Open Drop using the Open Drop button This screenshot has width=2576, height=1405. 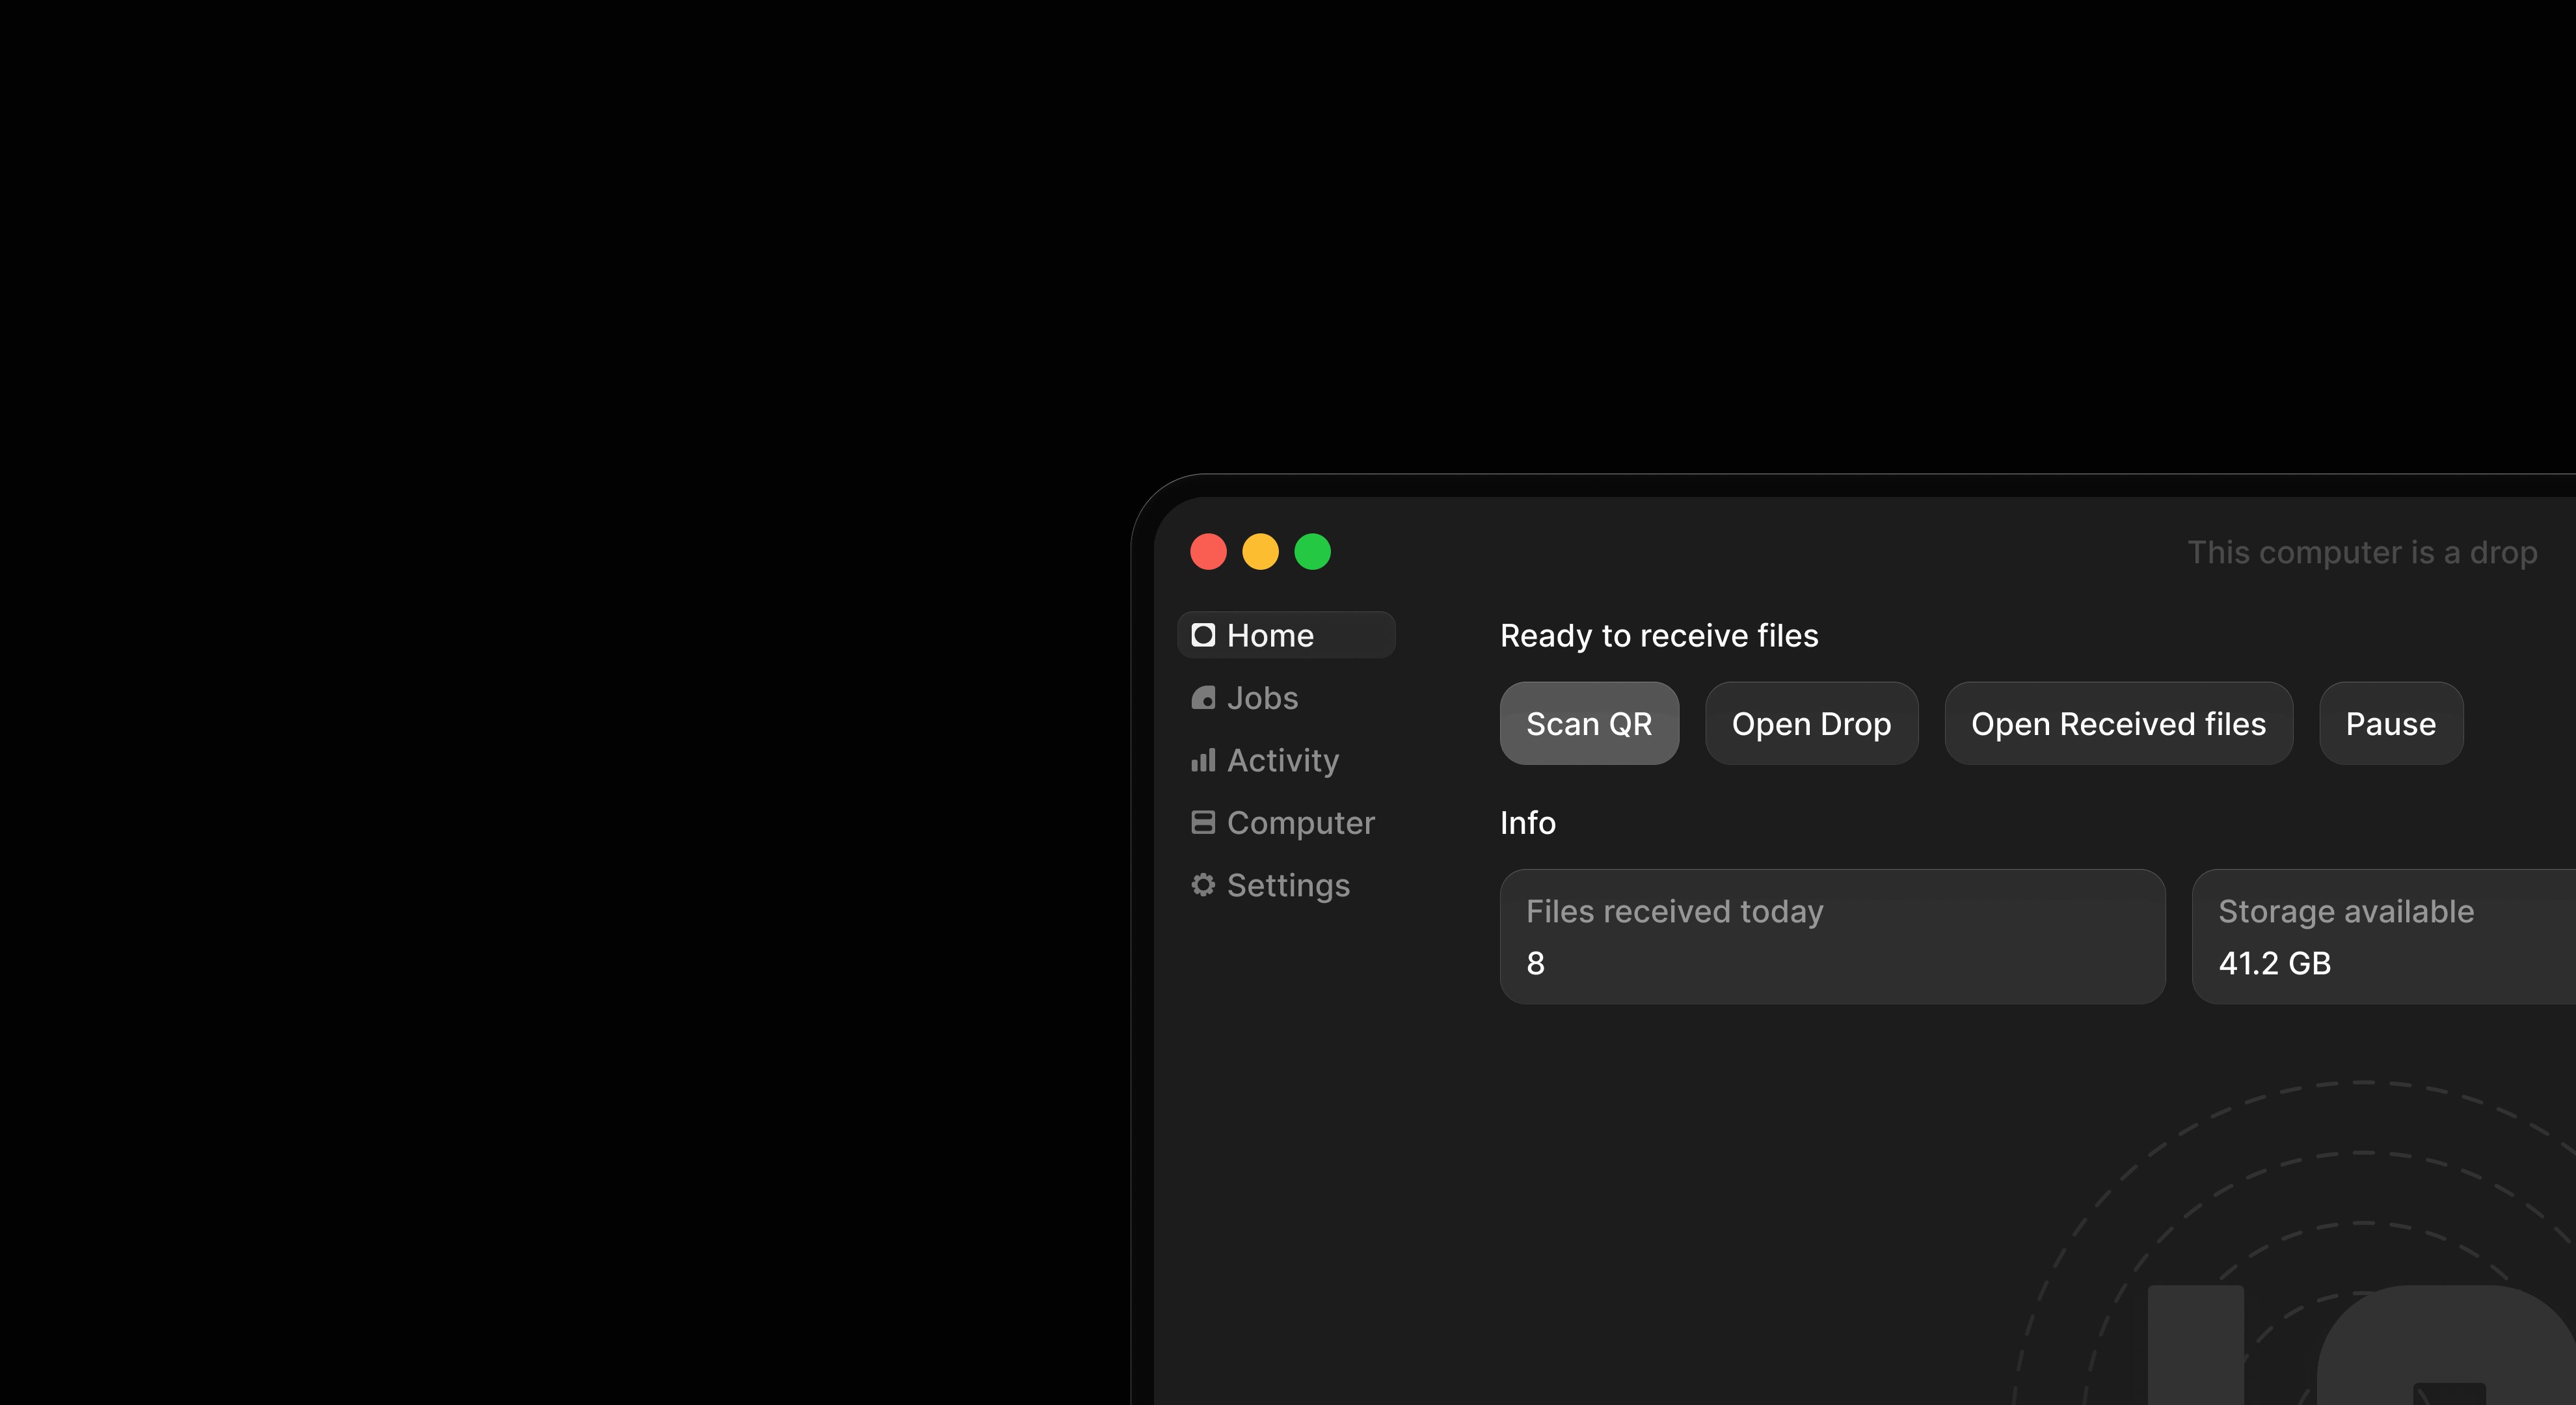coord(1811,723)
